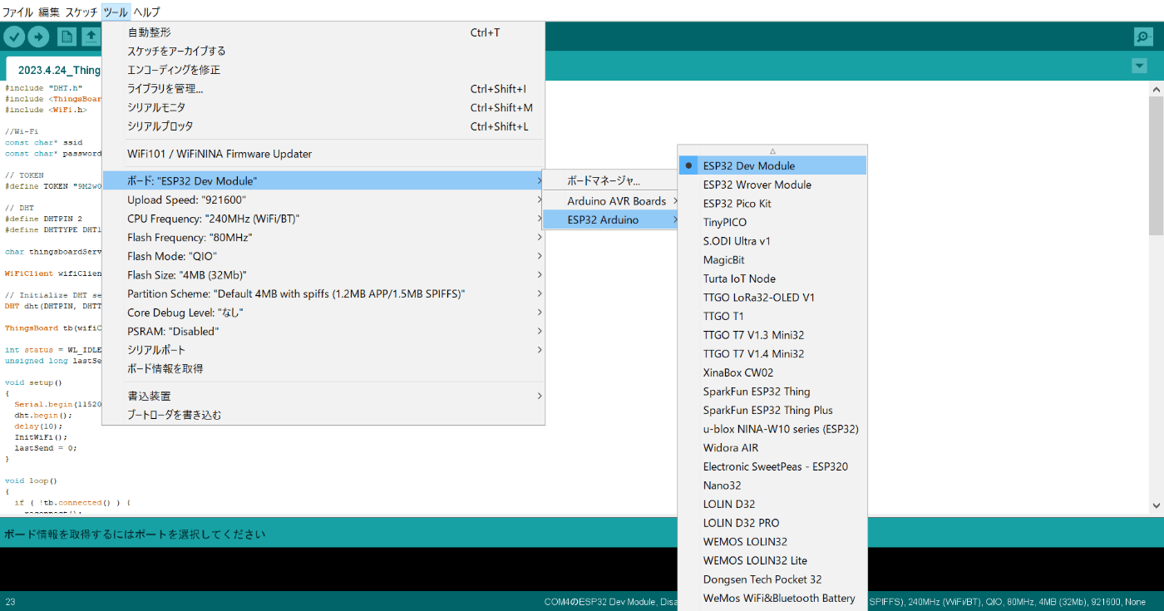1164x611 pixels.
Task: Select ESP32 Pico Kit board
Action: [x=773, y=204]
